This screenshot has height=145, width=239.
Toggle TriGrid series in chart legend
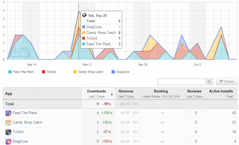click(x=49, y=72)
